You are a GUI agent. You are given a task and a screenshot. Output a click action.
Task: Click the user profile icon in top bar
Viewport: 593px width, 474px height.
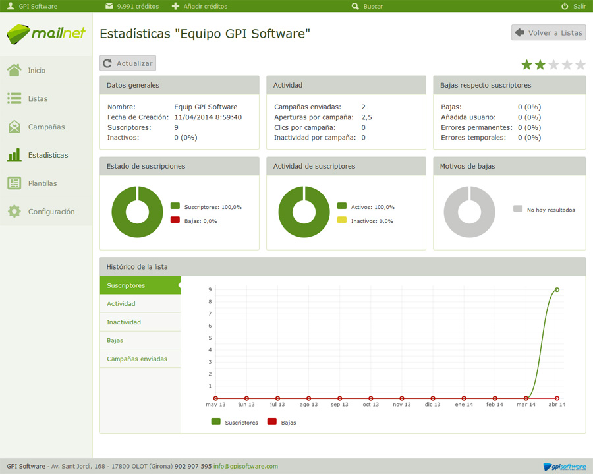tap(11, 6)
